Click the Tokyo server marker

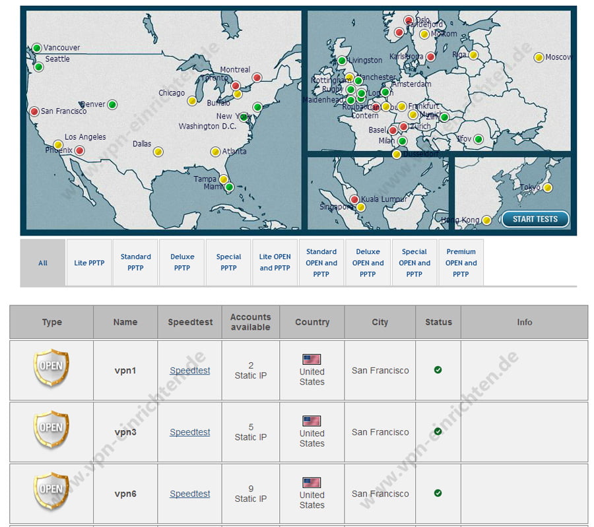547,187
